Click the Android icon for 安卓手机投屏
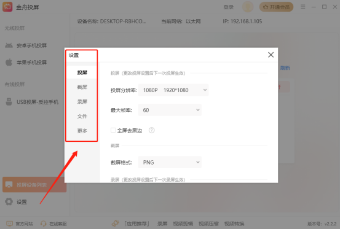Viewport: 340px width, 229px height. (9, 45)
